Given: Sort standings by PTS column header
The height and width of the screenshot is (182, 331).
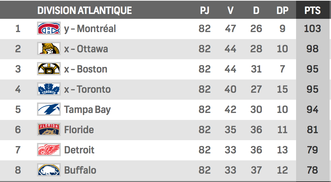Looking at the screenshot, I should pos(312,10).
